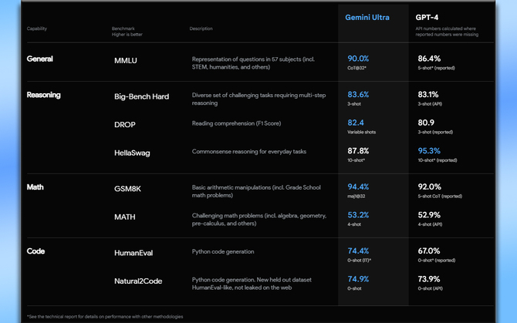Click the Big-Bench Hard benchmark name
Image resolution: width=517 pixels, height=323 pixels.
141,96
